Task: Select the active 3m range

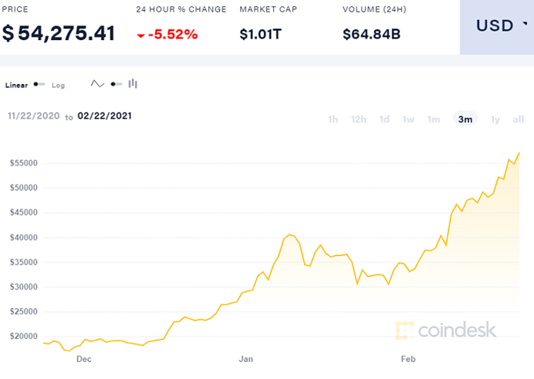Action: [x=465, y=119]
